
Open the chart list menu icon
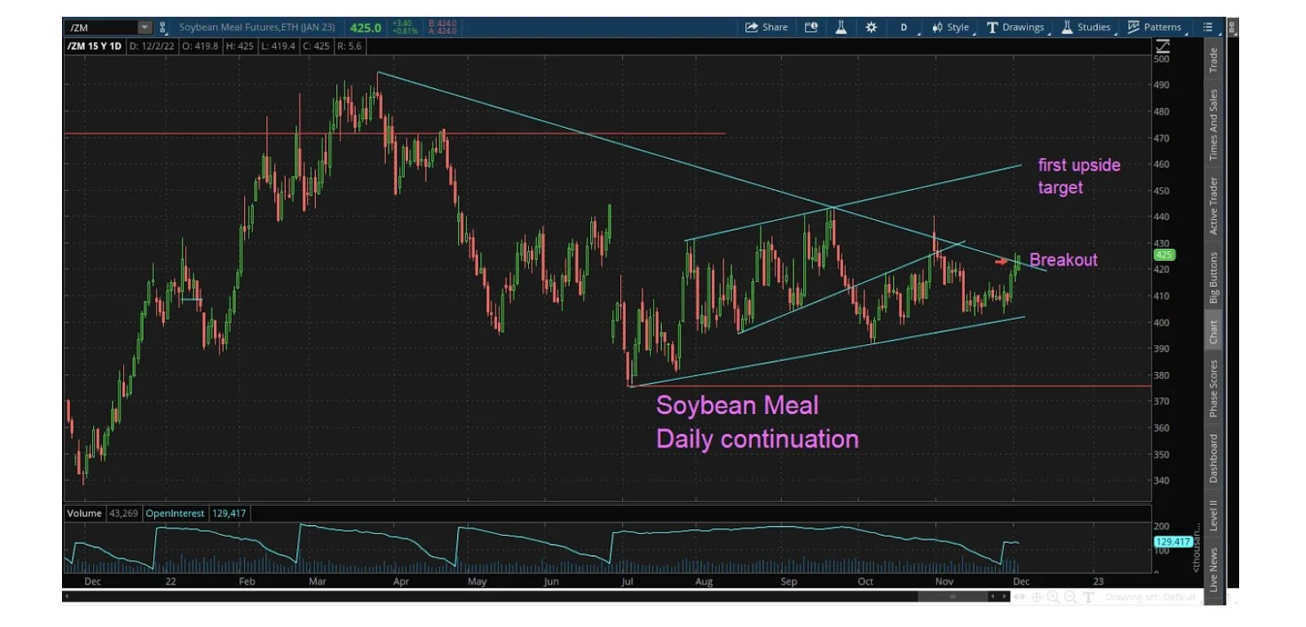(x=1208, y=27)
